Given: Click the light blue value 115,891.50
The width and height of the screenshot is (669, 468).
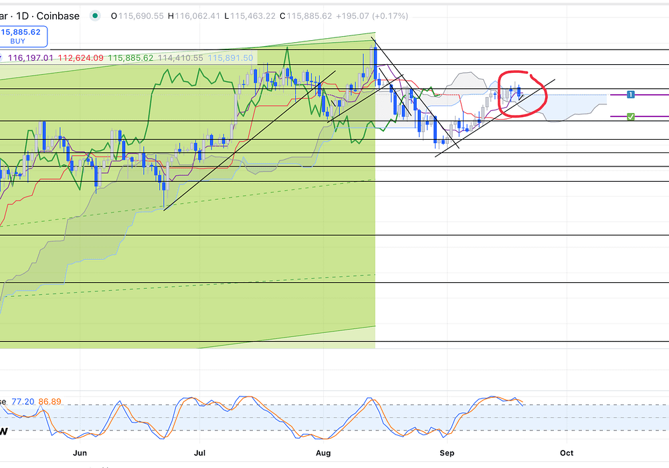Looking at the screenshot, I should click(231, 58).
